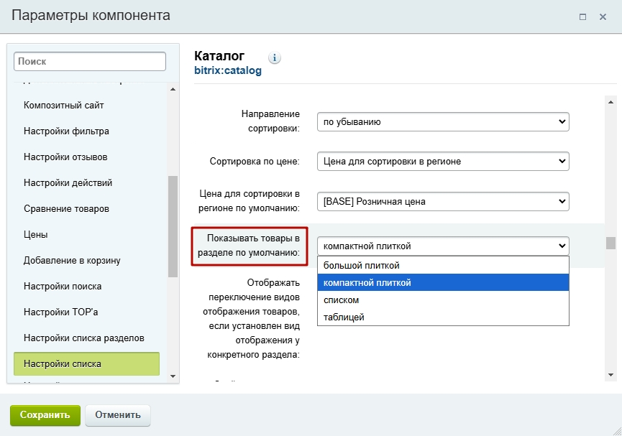This screenshot has width=622, height=436.
Task: Click the left sidebar scrollbar thumb
Action: (173, 226)
